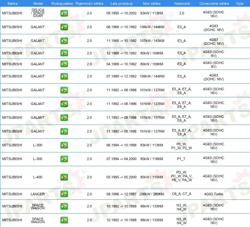Click the Lata produkcji column header
The height and width of the screenshot is (227, 250).
click(121, 3)
